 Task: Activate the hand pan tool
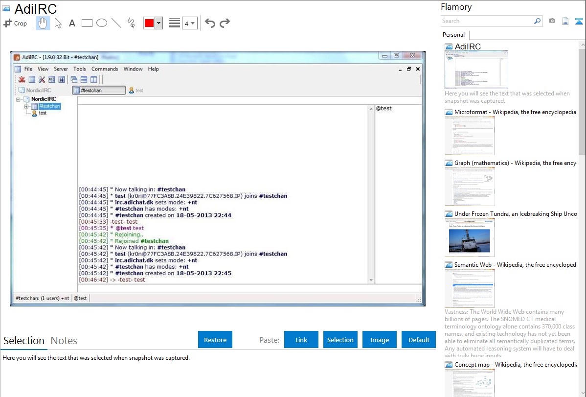click(x=43, y=23)
